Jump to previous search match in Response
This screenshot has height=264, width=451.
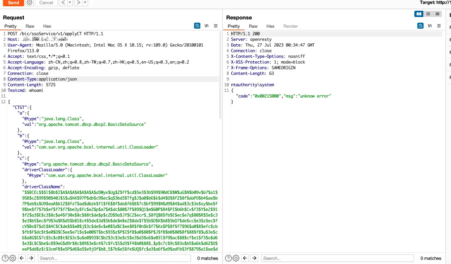(245, 258)
